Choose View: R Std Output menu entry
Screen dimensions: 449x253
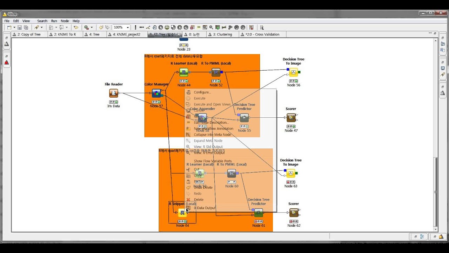[208, 147]
